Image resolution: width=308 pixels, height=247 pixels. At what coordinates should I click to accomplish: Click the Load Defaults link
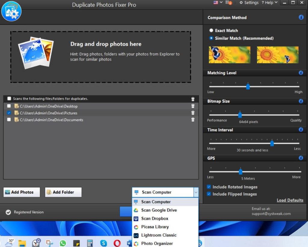point(290,200)
